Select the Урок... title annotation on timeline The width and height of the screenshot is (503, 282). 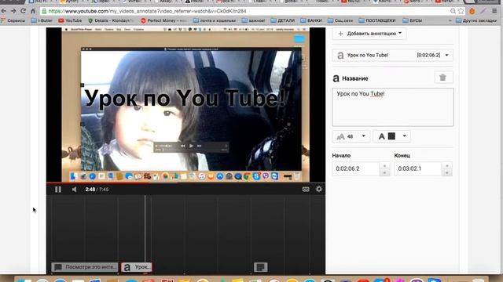point(136,267)
